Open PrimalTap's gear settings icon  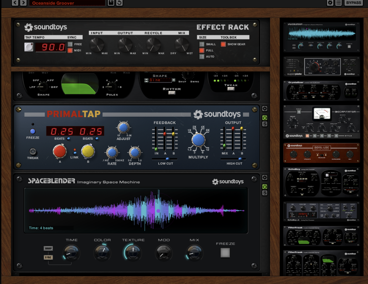point(264,108)
